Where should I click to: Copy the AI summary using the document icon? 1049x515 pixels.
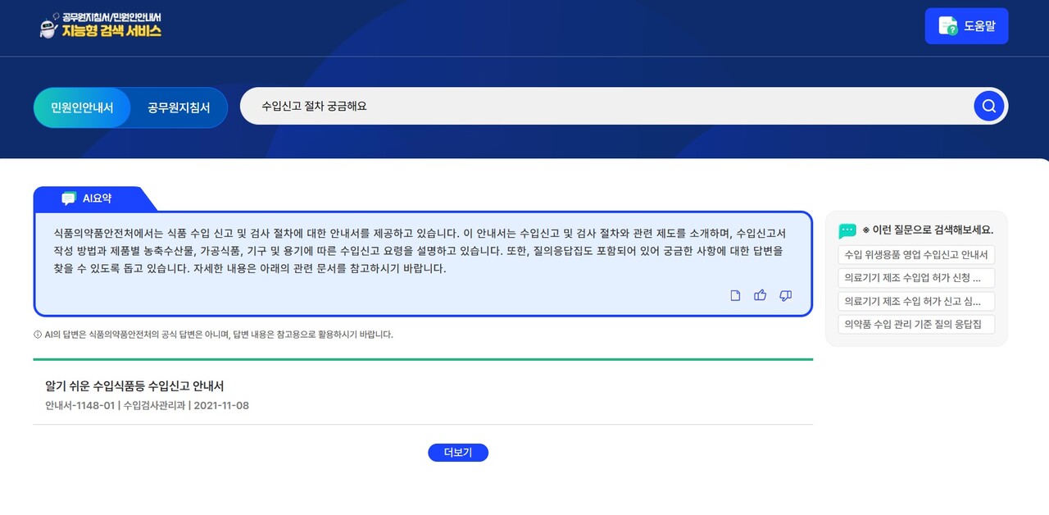click(735, 295)
